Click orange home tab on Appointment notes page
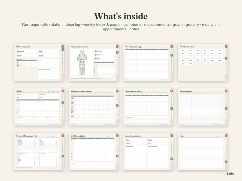Screen dimensions: 242x181 coord(172,136)
